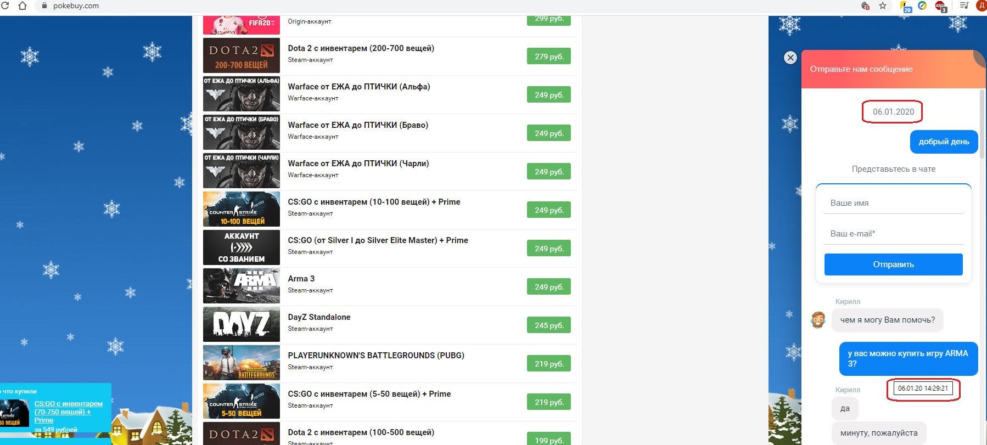The height and width of the screenshot is (445, 987).
Task: Buy Arma 3 for 249 руб.
Action: (549, 287)
